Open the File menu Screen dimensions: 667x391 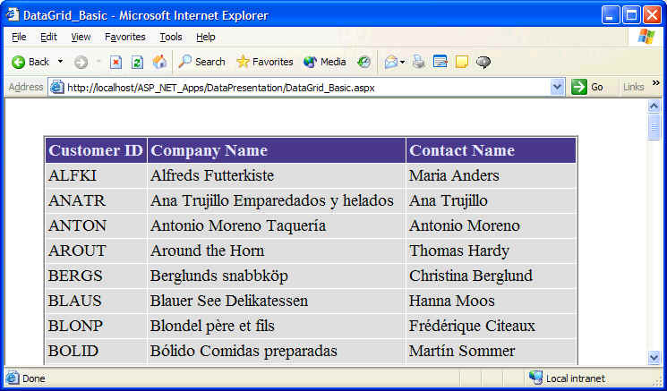[x=19, y=37]
